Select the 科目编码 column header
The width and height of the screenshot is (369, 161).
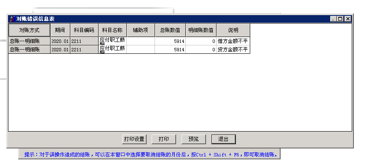pyautogui.click(x=84, y=30)
